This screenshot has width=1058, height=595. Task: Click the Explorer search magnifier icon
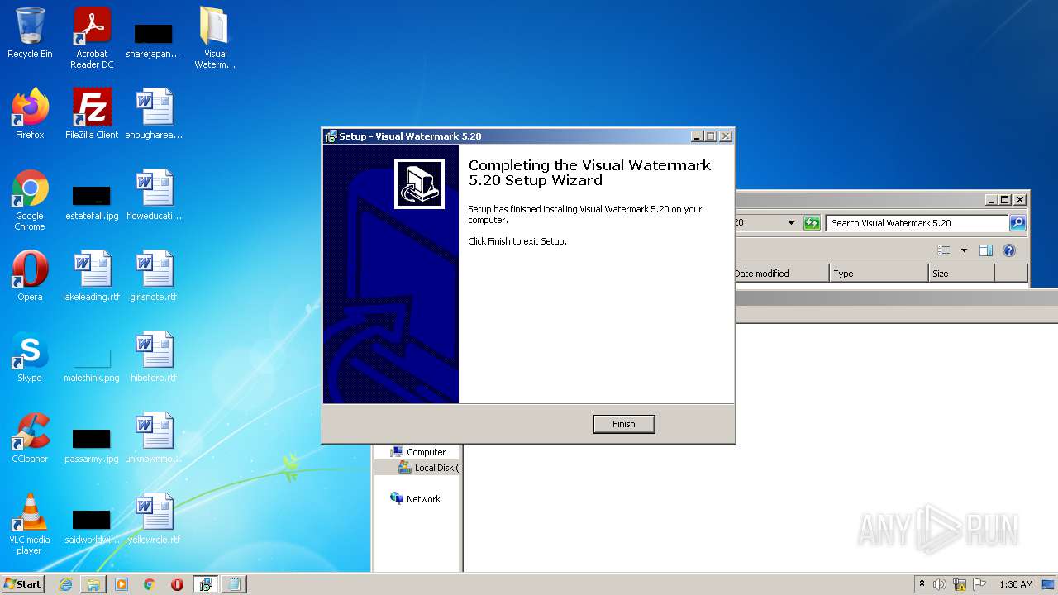click(x=1017, y=223)
